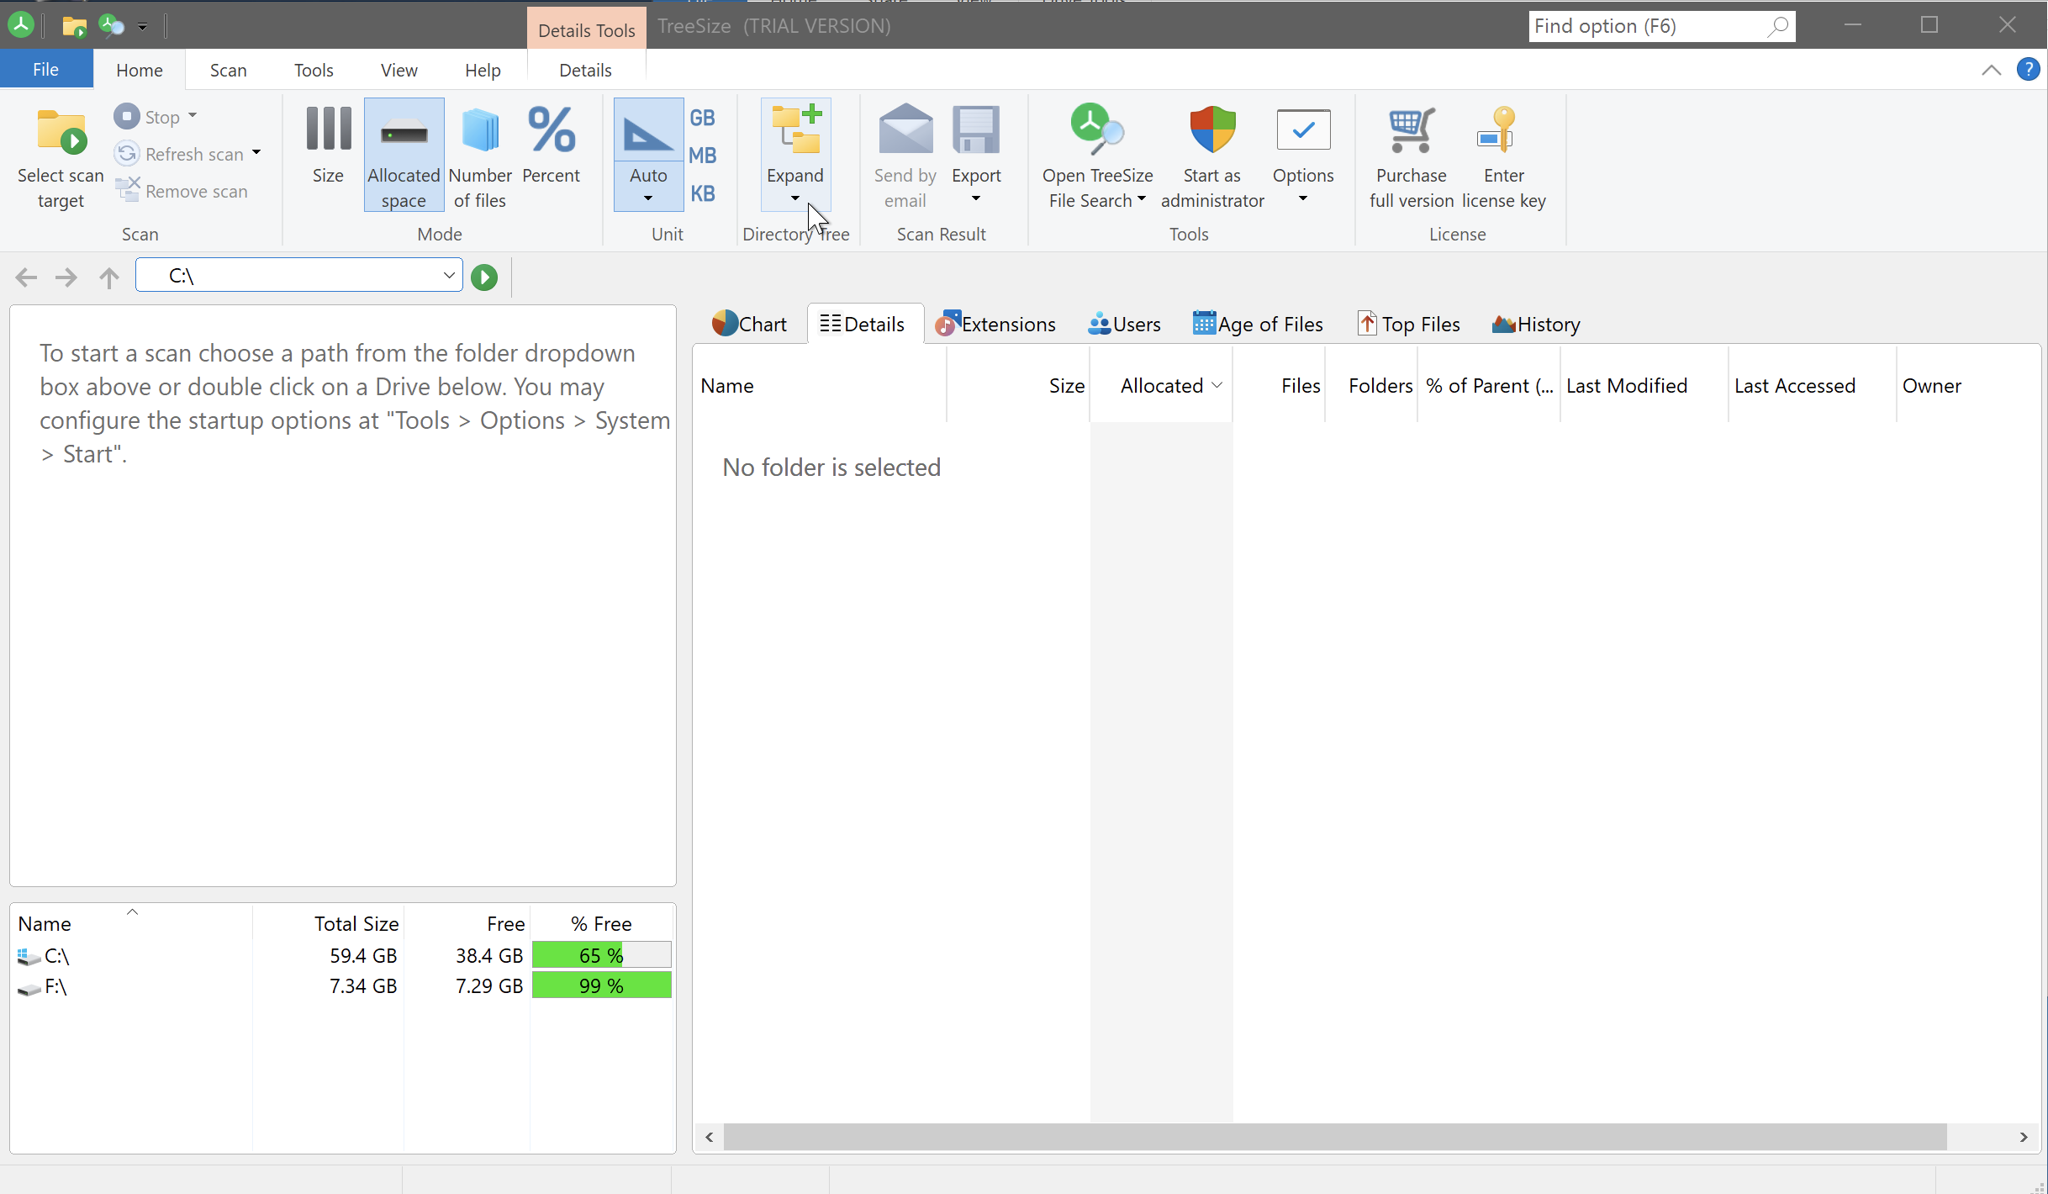Open the Auto unit dropdown arrow
The height and width of the screenshot is (1194, 2048).
[648, 199]
